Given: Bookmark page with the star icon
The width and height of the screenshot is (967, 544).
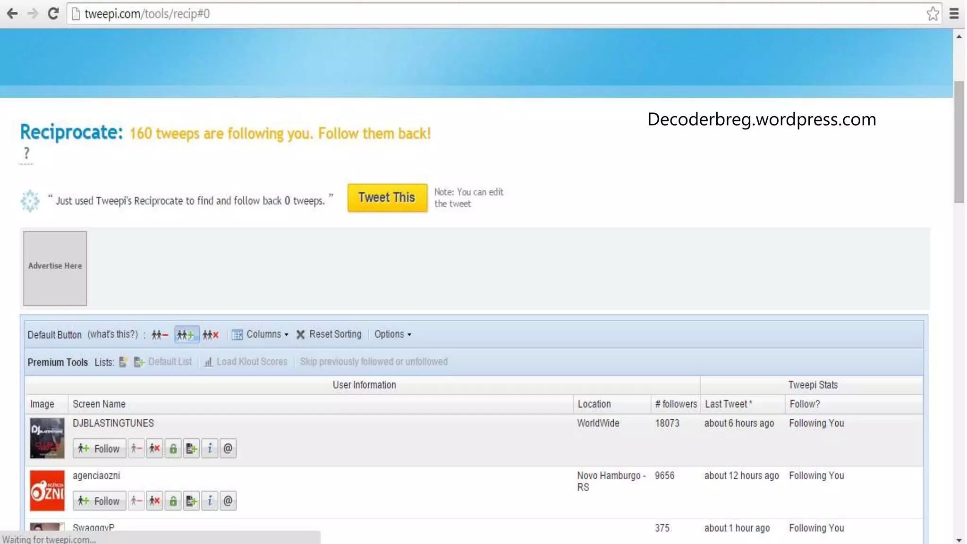Looking at the screenshot, I should [933, 14].
